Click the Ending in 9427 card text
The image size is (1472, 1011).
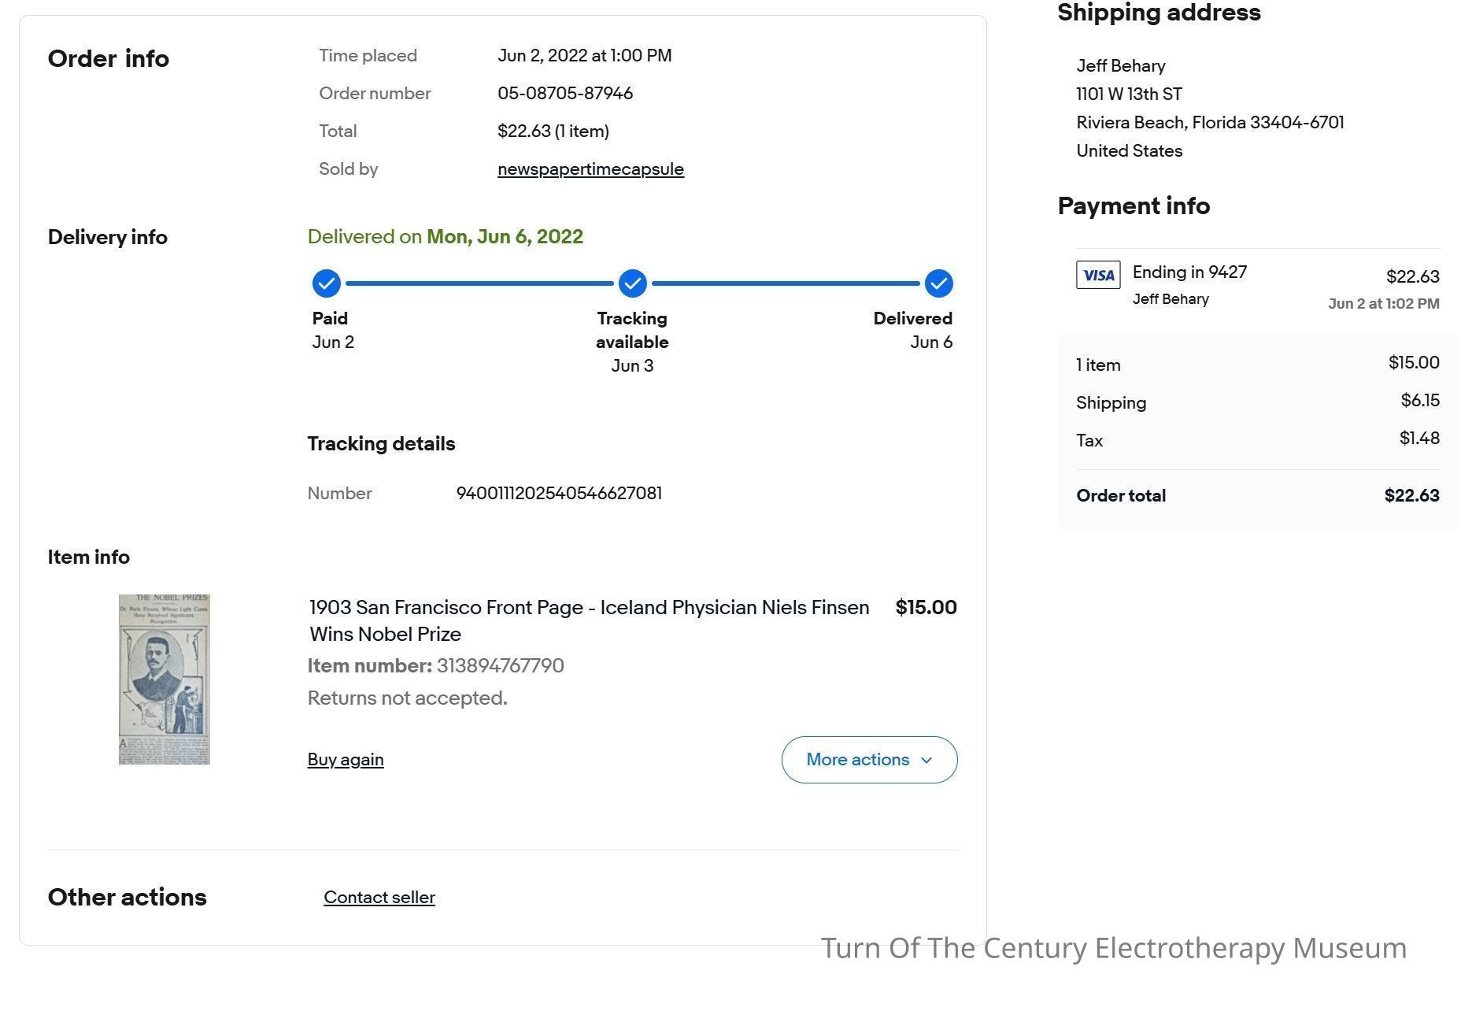click(x=1189, y=272)
